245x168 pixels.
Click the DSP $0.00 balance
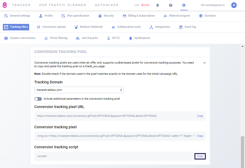142,5
